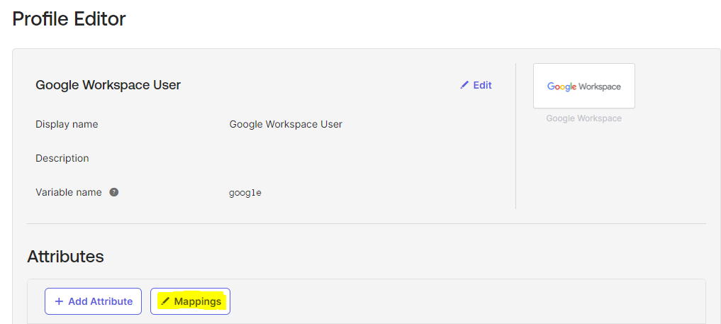Screen dimensions: 721x324
Task: Click the Display name field label
Action: [67, 124]
